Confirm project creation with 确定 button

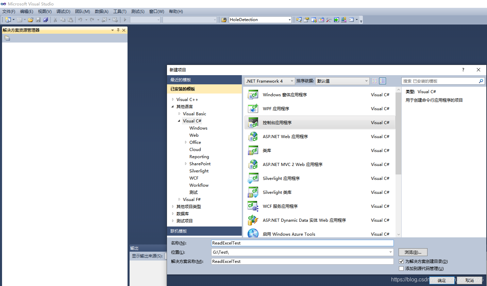[x=441, y=280]
